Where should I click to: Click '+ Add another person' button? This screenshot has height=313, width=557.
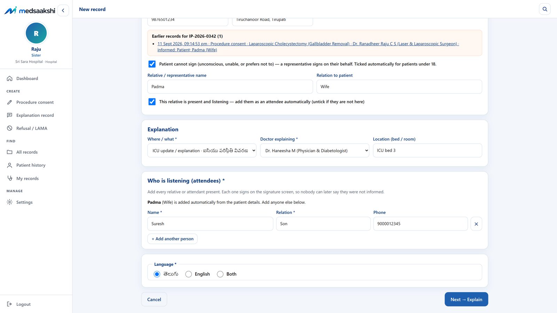(172, 239)
